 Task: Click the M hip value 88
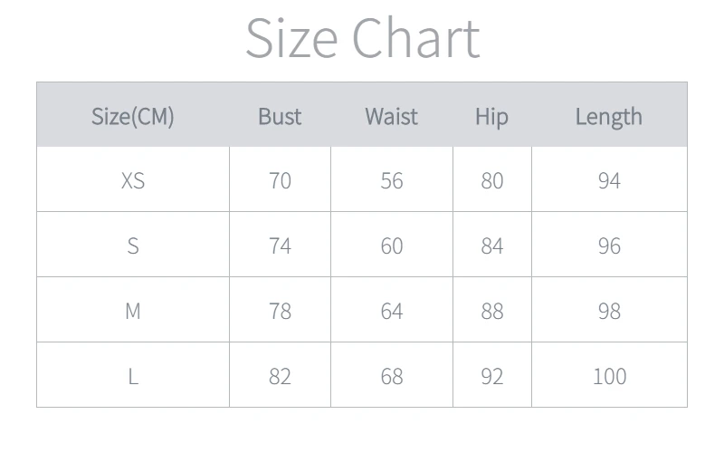(491, 311)
